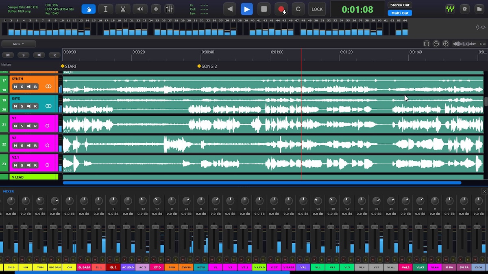Stop playback with the square button
The width and height of the screenshot is (488, 274).
tap(264, 9)
